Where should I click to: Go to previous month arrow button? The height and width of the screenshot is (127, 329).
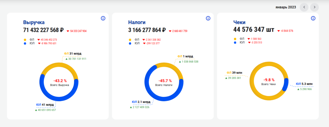304,7
